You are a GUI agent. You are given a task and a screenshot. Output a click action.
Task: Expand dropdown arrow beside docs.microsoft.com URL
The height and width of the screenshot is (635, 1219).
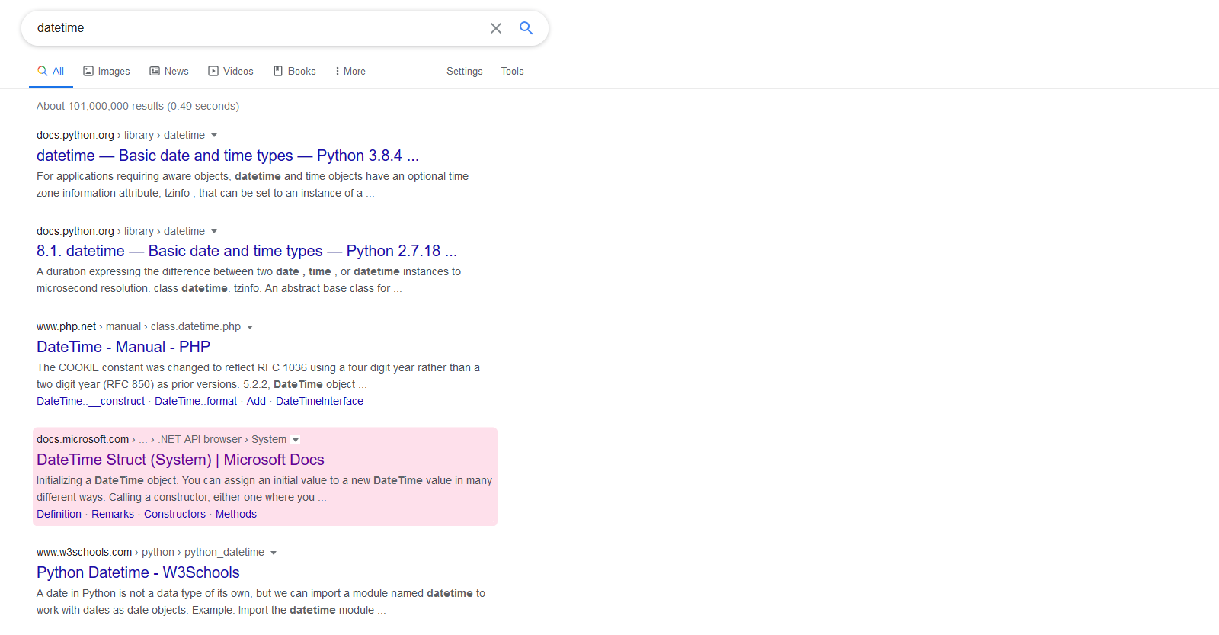click(x=296, y=440)
